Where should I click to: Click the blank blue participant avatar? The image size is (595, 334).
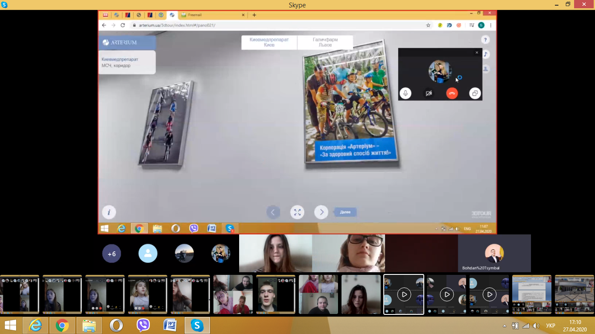(x=148, y=254)
